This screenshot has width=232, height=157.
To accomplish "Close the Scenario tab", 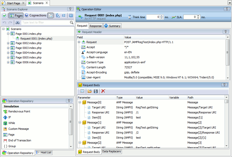I will tap(47, 3).
